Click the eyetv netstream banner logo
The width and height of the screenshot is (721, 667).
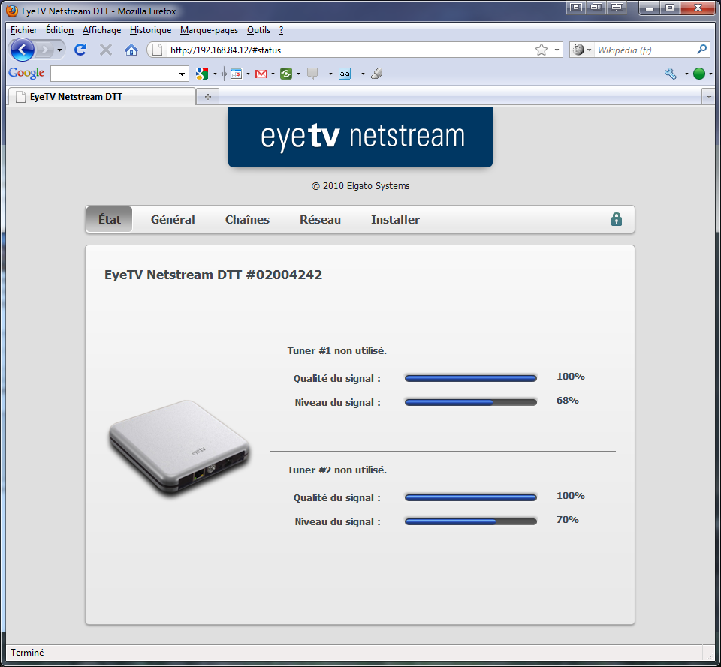coord(360,137)
